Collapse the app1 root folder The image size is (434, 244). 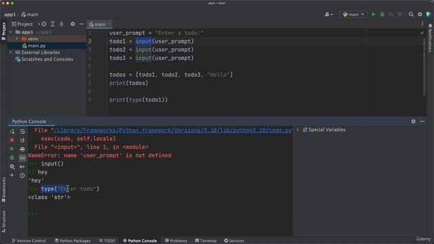coord(11,32)
